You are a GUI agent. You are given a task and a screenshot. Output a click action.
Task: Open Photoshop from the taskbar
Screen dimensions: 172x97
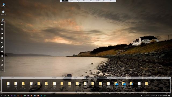[x=15, y=96]
